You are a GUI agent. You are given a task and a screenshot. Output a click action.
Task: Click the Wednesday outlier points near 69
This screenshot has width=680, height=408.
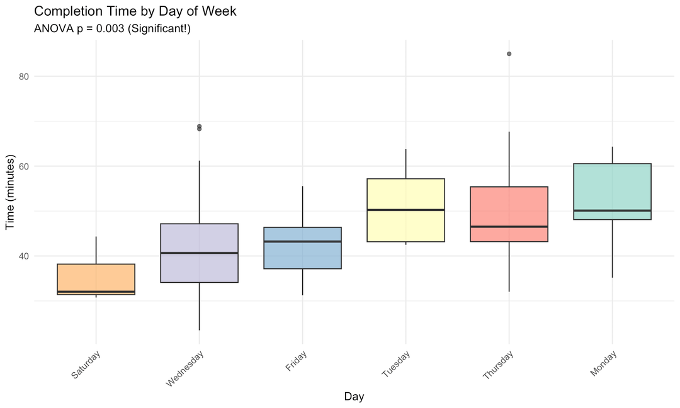[199, 127]
